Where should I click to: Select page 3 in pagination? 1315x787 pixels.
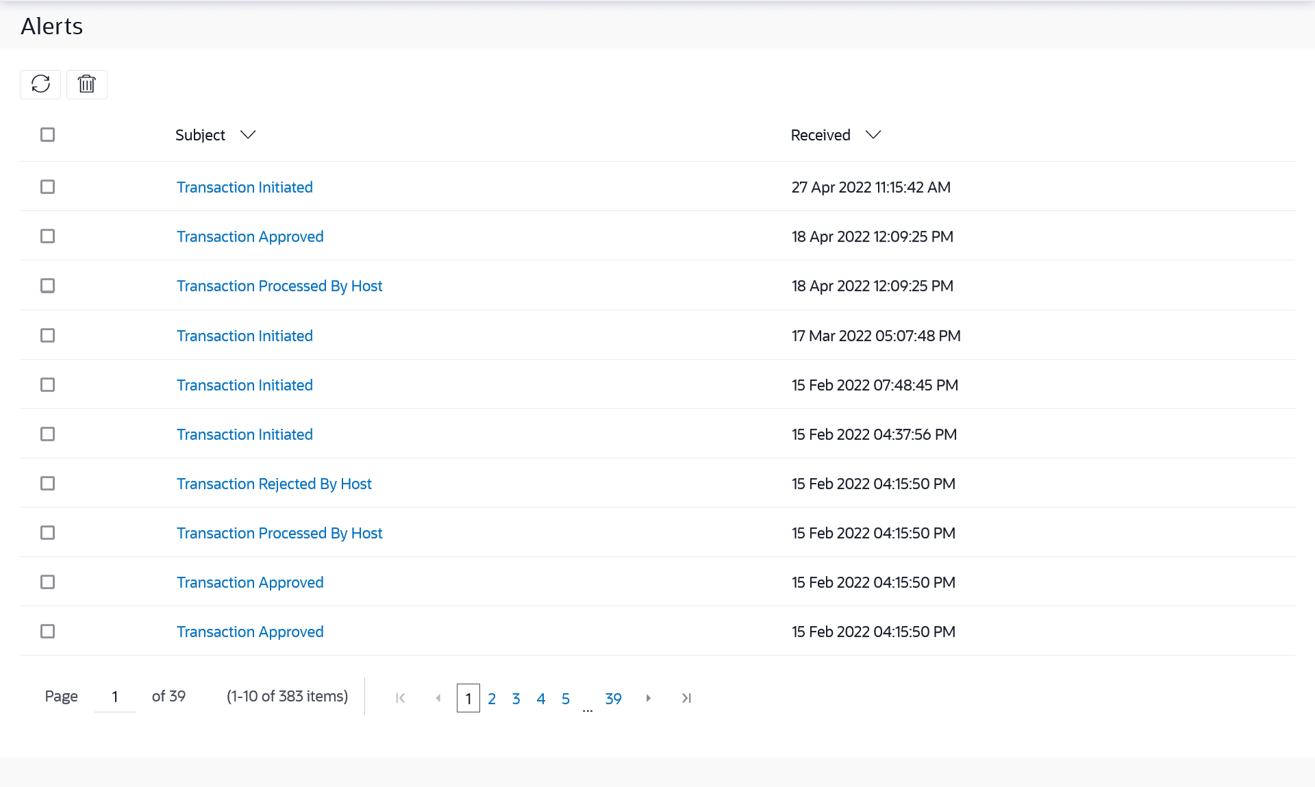(516, 699)
